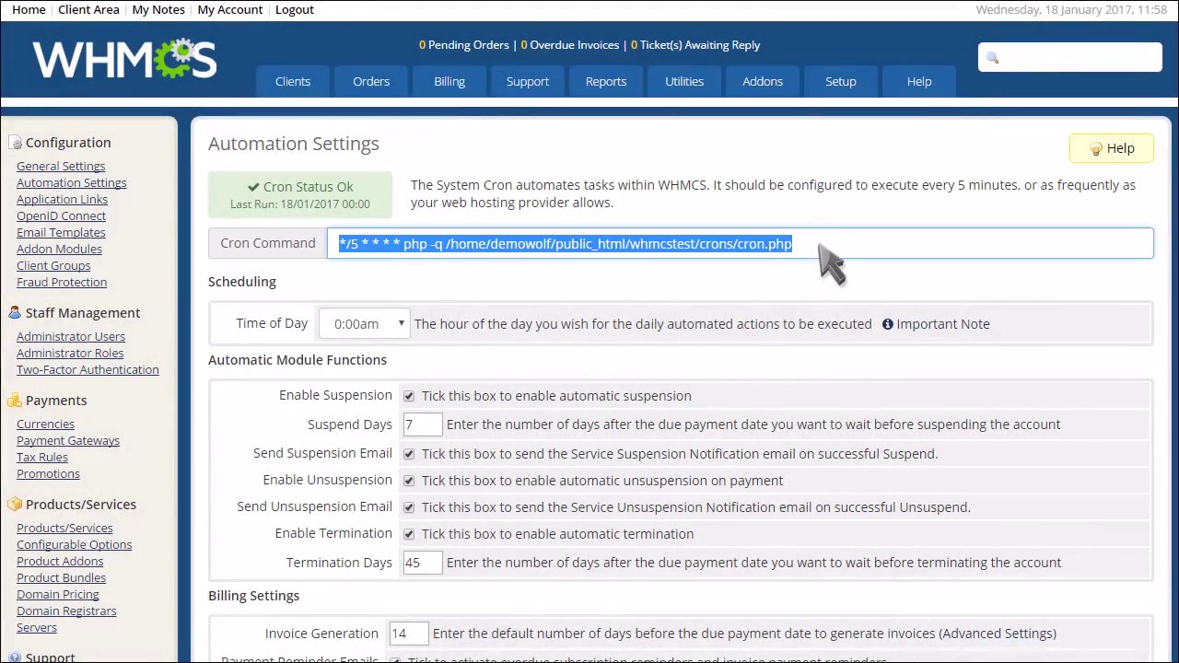Open the Addons menu
Image resolution: width=1179 pixels, height=663 pixels.
(763, 81)
